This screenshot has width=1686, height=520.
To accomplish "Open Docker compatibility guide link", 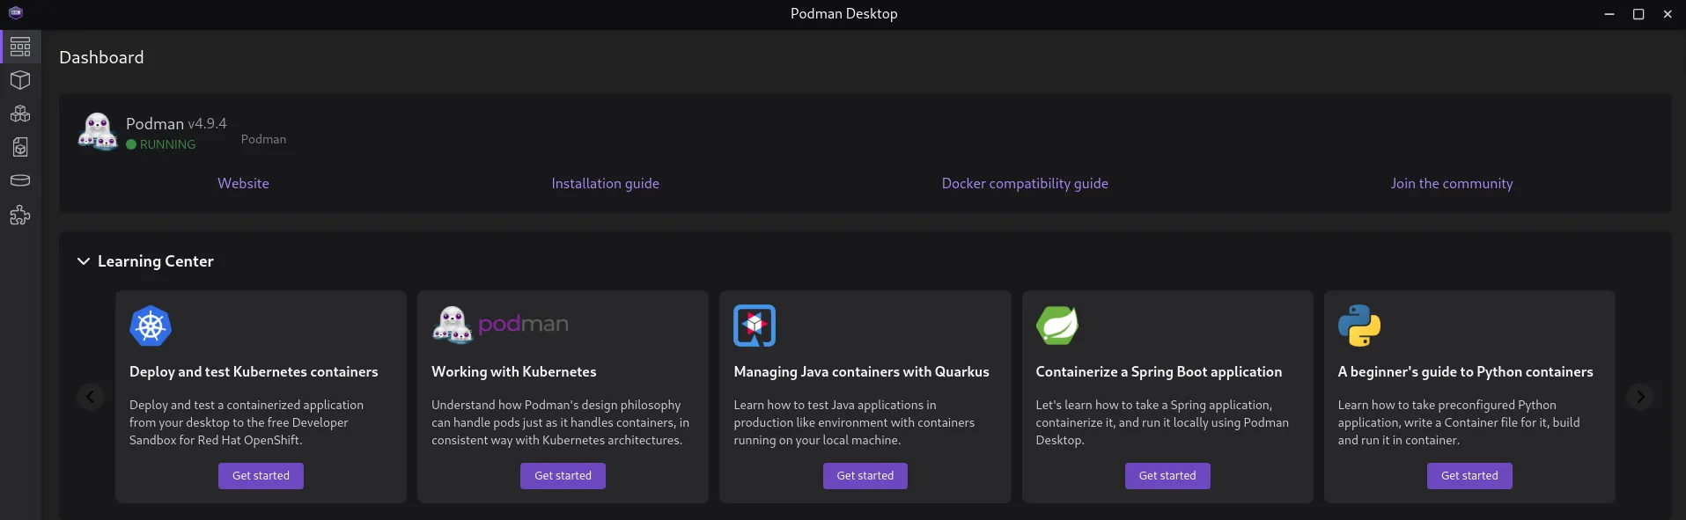I will (x=1024, y=184).
